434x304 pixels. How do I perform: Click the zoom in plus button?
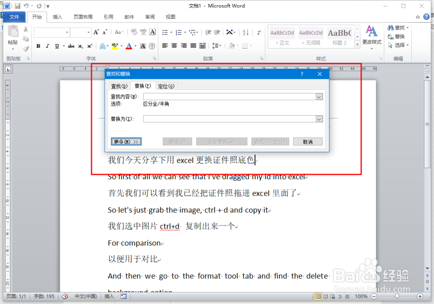coord(420,296)
